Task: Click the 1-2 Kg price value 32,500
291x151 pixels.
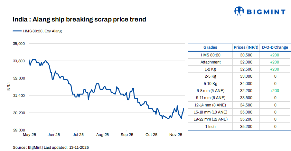Action: click(246, 69)
